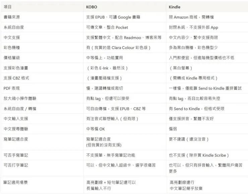Select the 中文支援 row label
The height and width of the screenshot is (194, 248).
[11, 37]
